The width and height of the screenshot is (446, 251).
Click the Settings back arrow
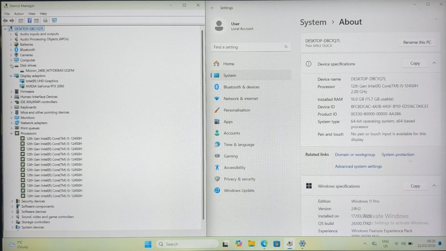(212, 8)
